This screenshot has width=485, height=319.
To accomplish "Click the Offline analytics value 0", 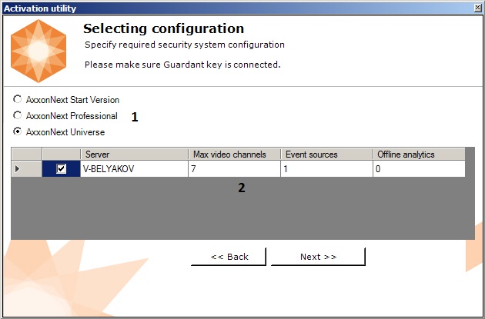I will point(419,168).
